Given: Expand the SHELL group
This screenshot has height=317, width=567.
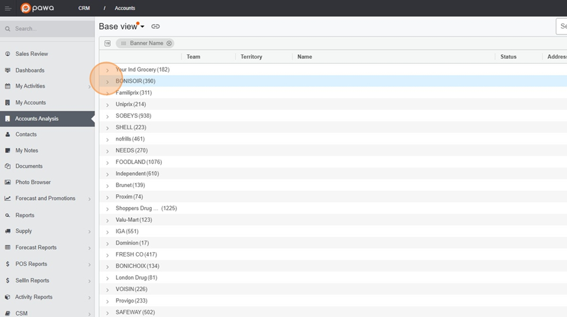Looking at the screenshot, I should (107, 128).
